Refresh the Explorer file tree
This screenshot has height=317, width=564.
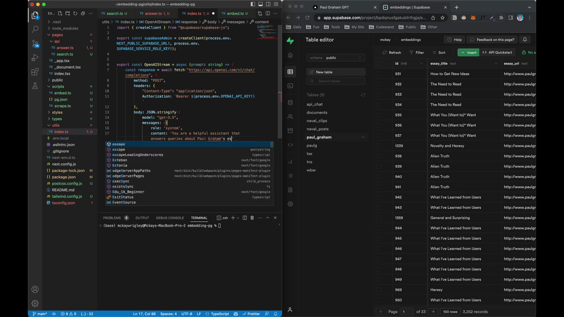tap(75, 13)
